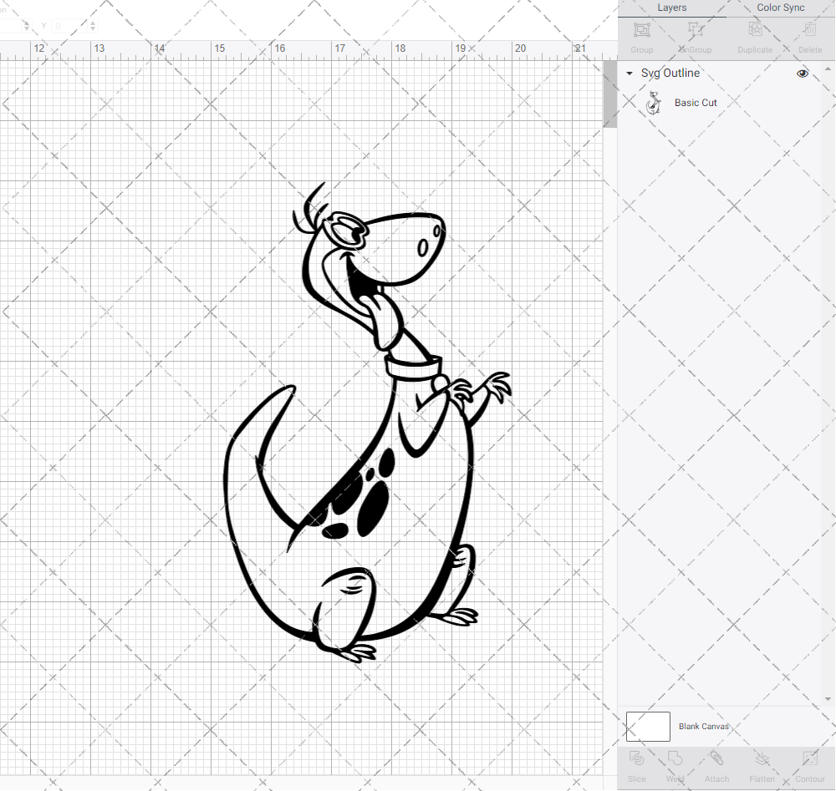836x791 pixels.
Task: Click the Weld tool icon
Action: pyautogui.click(x=675, y=758)
